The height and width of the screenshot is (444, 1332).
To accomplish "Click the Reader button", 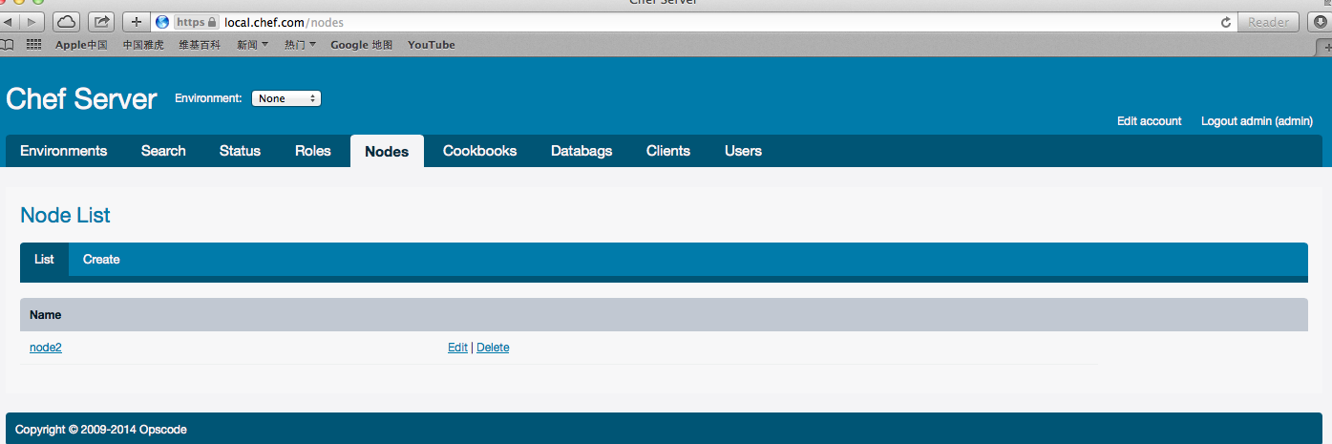I will pos(1268,22).
